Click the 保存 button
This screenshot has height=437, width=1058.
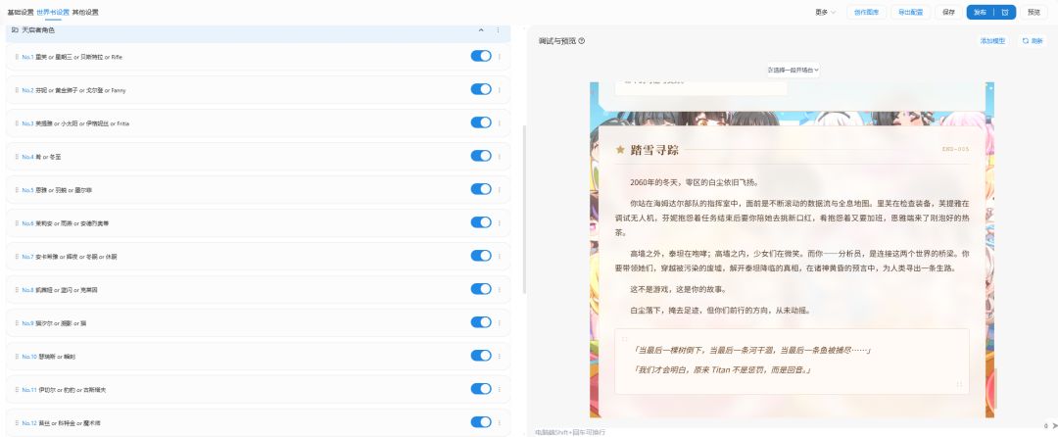948,12
